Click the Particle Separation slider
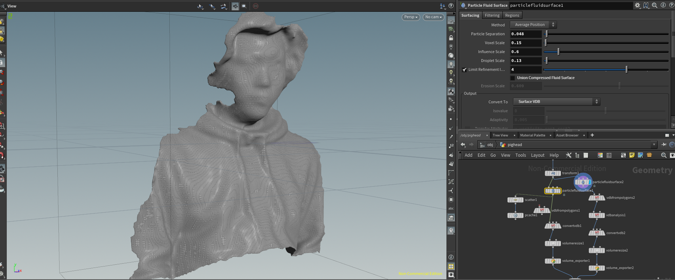The height and width of the screenshot is (280, 675). (x=606, y=34)
